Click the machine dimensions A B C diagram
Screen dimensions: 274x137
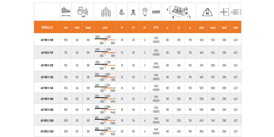[179, 12]
